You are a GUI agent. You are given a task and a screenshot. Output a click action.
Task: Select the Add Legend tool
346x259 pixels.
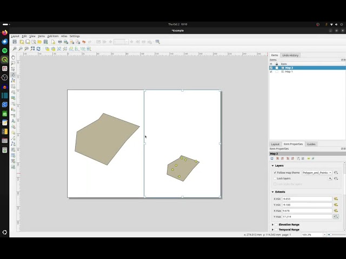coord(13,110)
